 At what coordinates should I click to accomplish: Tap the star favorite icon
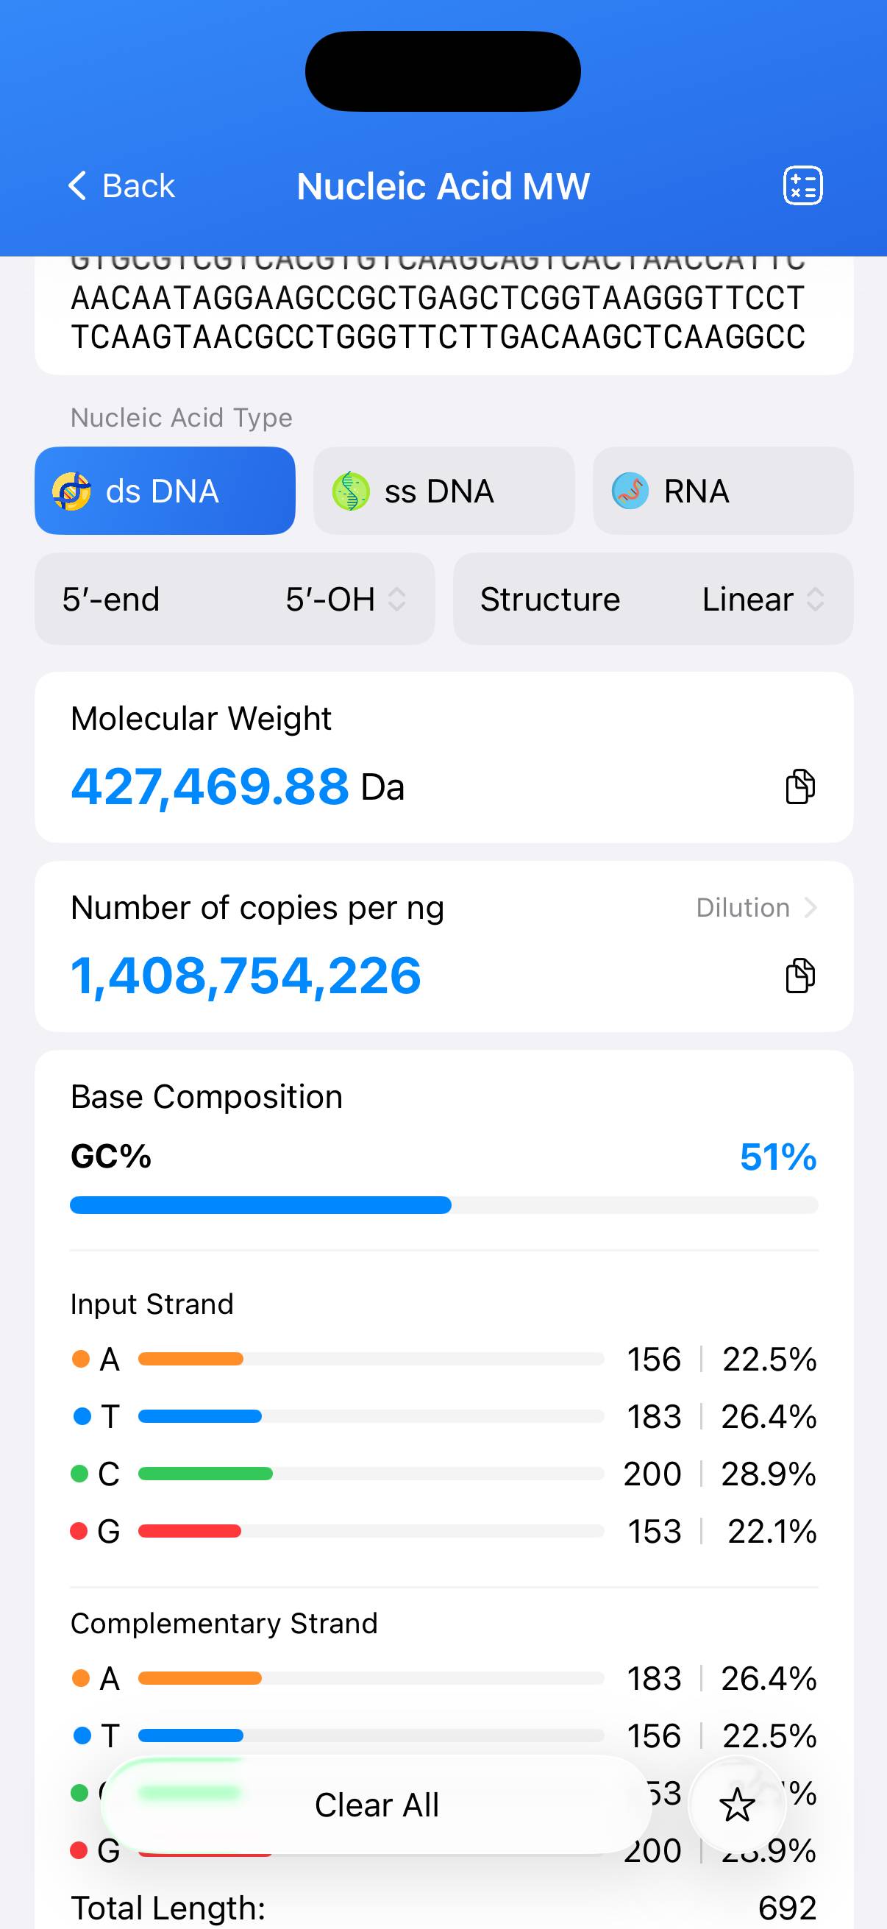pos(736,1805)
